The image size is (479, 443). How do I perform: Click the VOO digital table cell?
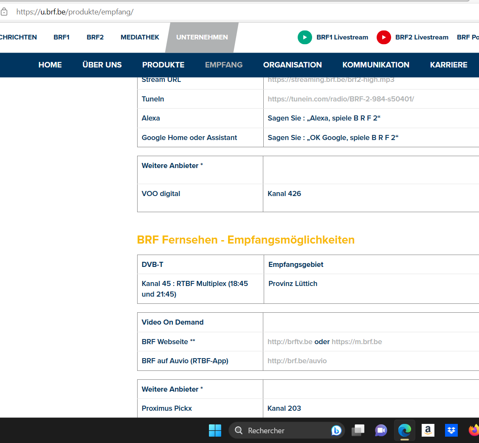tap(200, 198)
